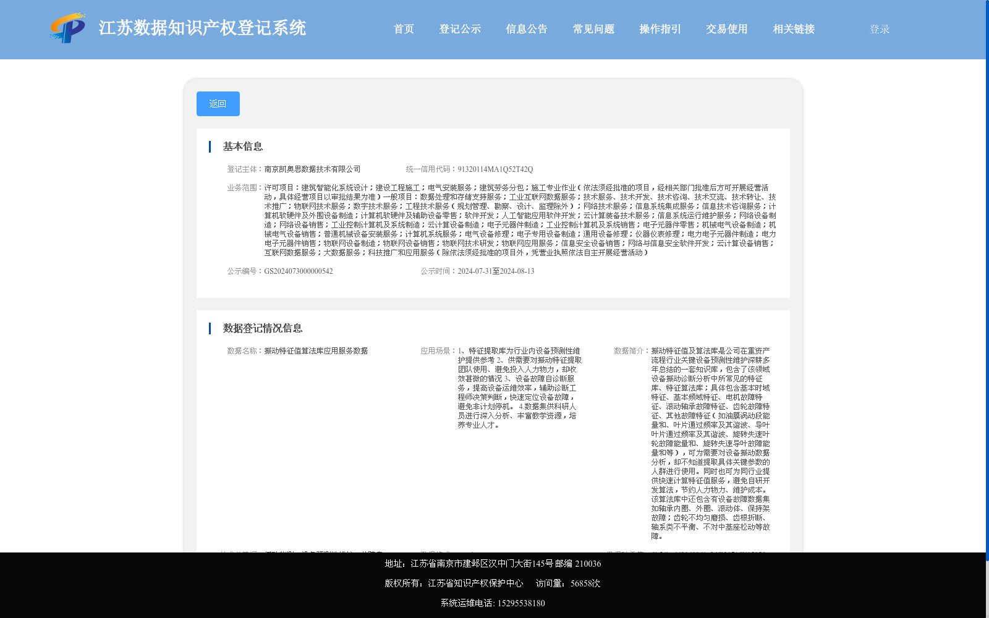Select date range 2024-07-31至2024-08-13
Screen dimensions: 989x618
point(496,271)
